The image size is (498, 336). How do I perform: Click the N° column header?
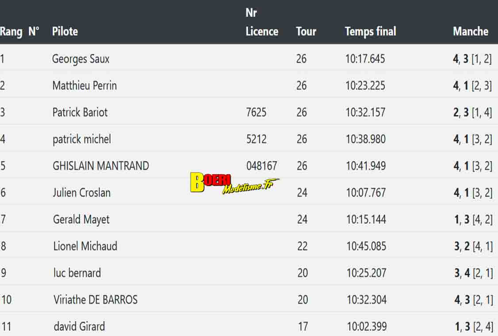click(x=34, y=31)
